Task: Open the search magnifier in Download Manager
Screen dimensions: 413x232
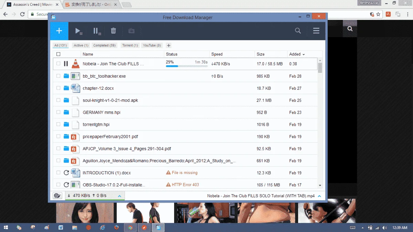Action: tap(298, 31)
